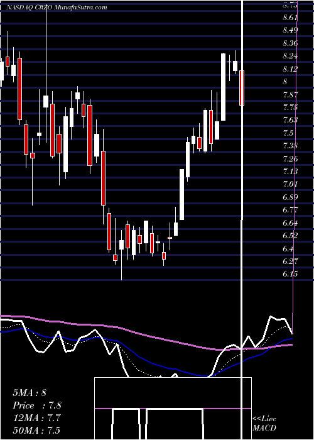Viewport: 314px width, 440px height.
Task: Select the 7.13 price axis label
Action: [290, 172]
